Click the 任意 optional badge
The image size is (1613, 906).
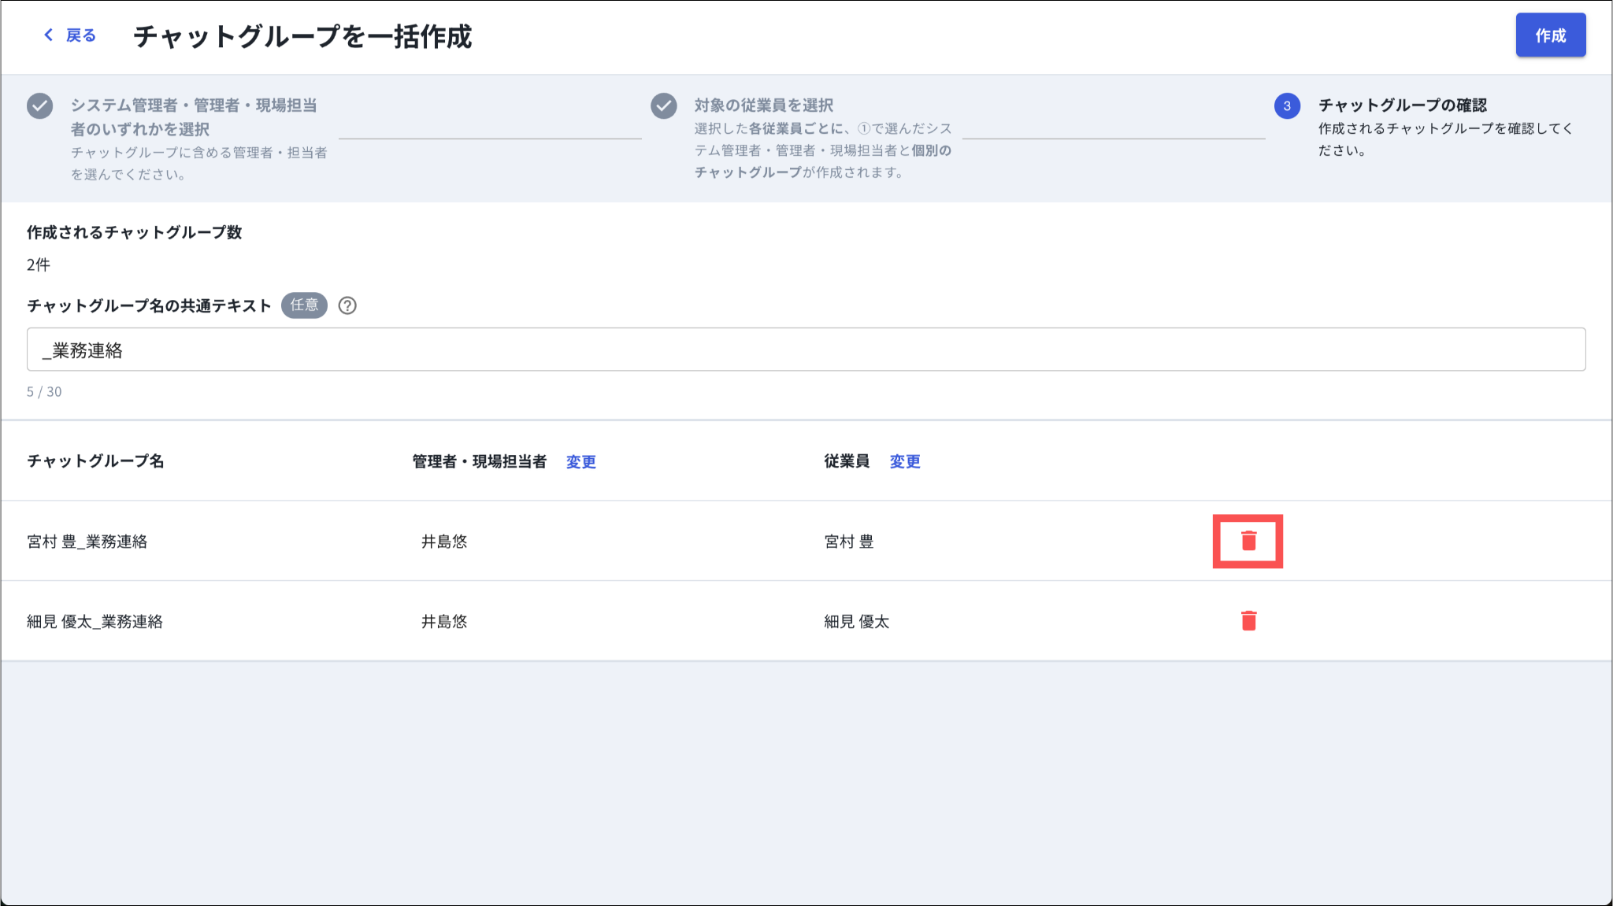coord(304,305)
